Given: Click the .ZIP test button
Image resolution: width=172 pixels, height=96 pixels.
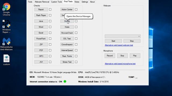Looking at the screenshot, I should (41, 45).
